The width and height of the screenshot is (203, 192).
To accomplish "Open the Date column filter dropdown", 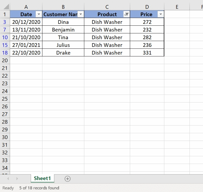I will pyautogui.click(x=39, y=14).
